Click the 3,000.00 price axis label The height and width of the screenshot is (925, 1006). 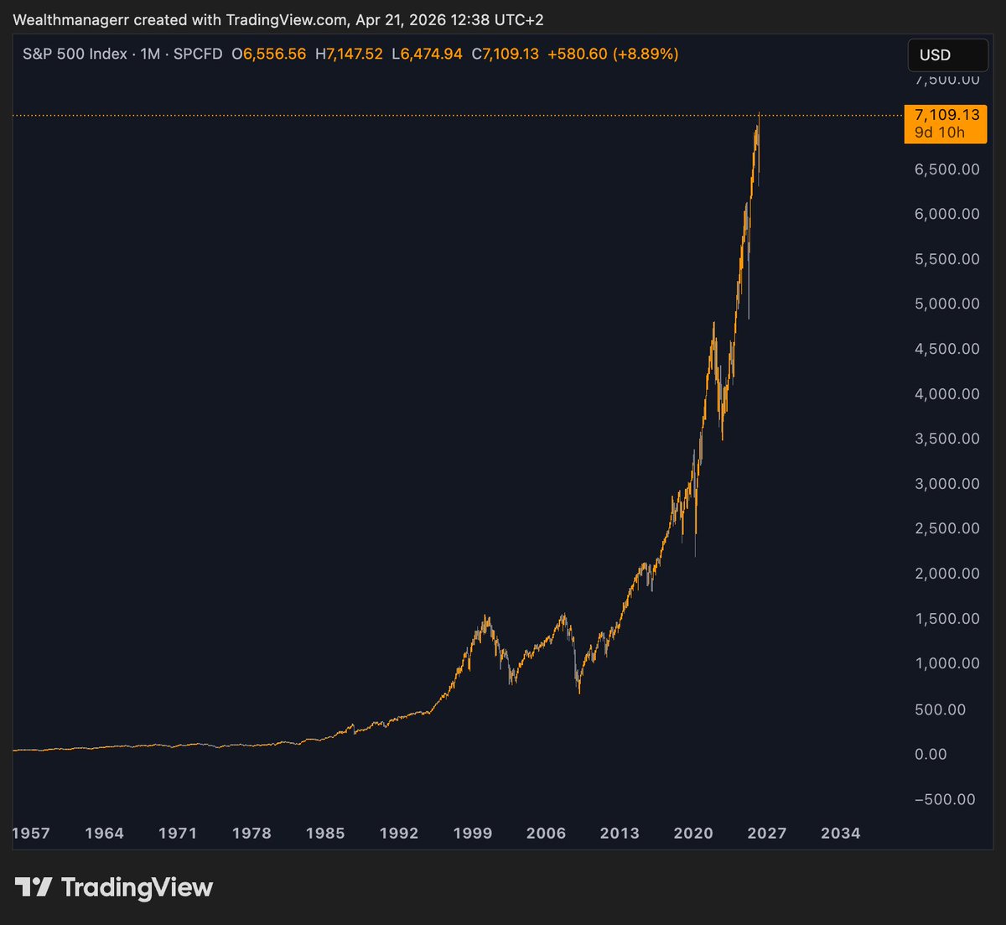tap(946, 484)
